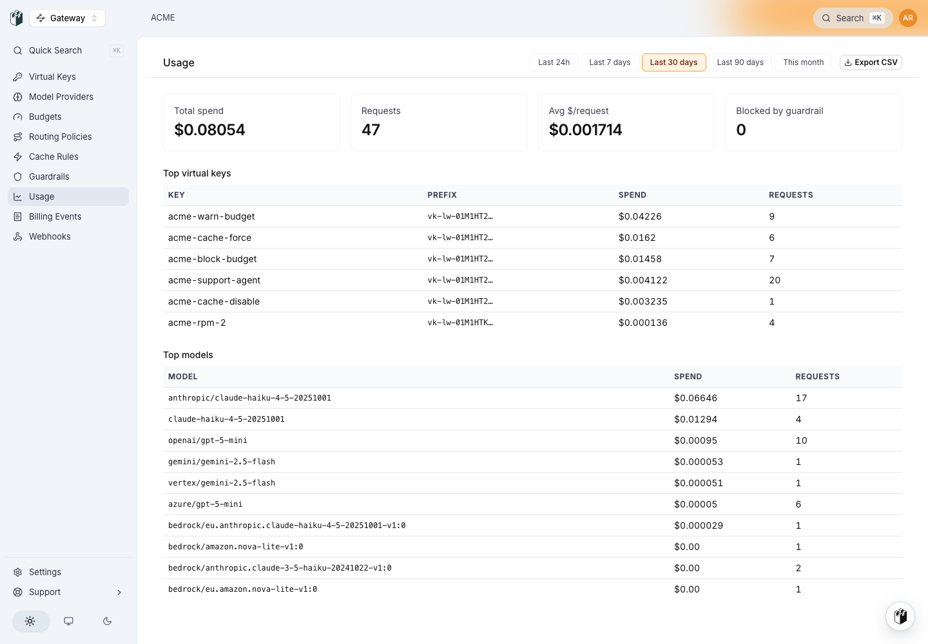Click the acme-warn-budget key row
This screenshot has width=928, height=644.
tap(532, 216)
